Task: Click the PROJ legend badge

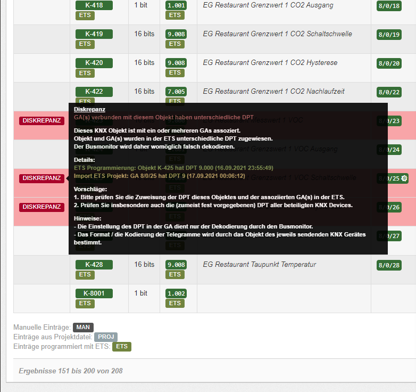Action: (106, 337)
